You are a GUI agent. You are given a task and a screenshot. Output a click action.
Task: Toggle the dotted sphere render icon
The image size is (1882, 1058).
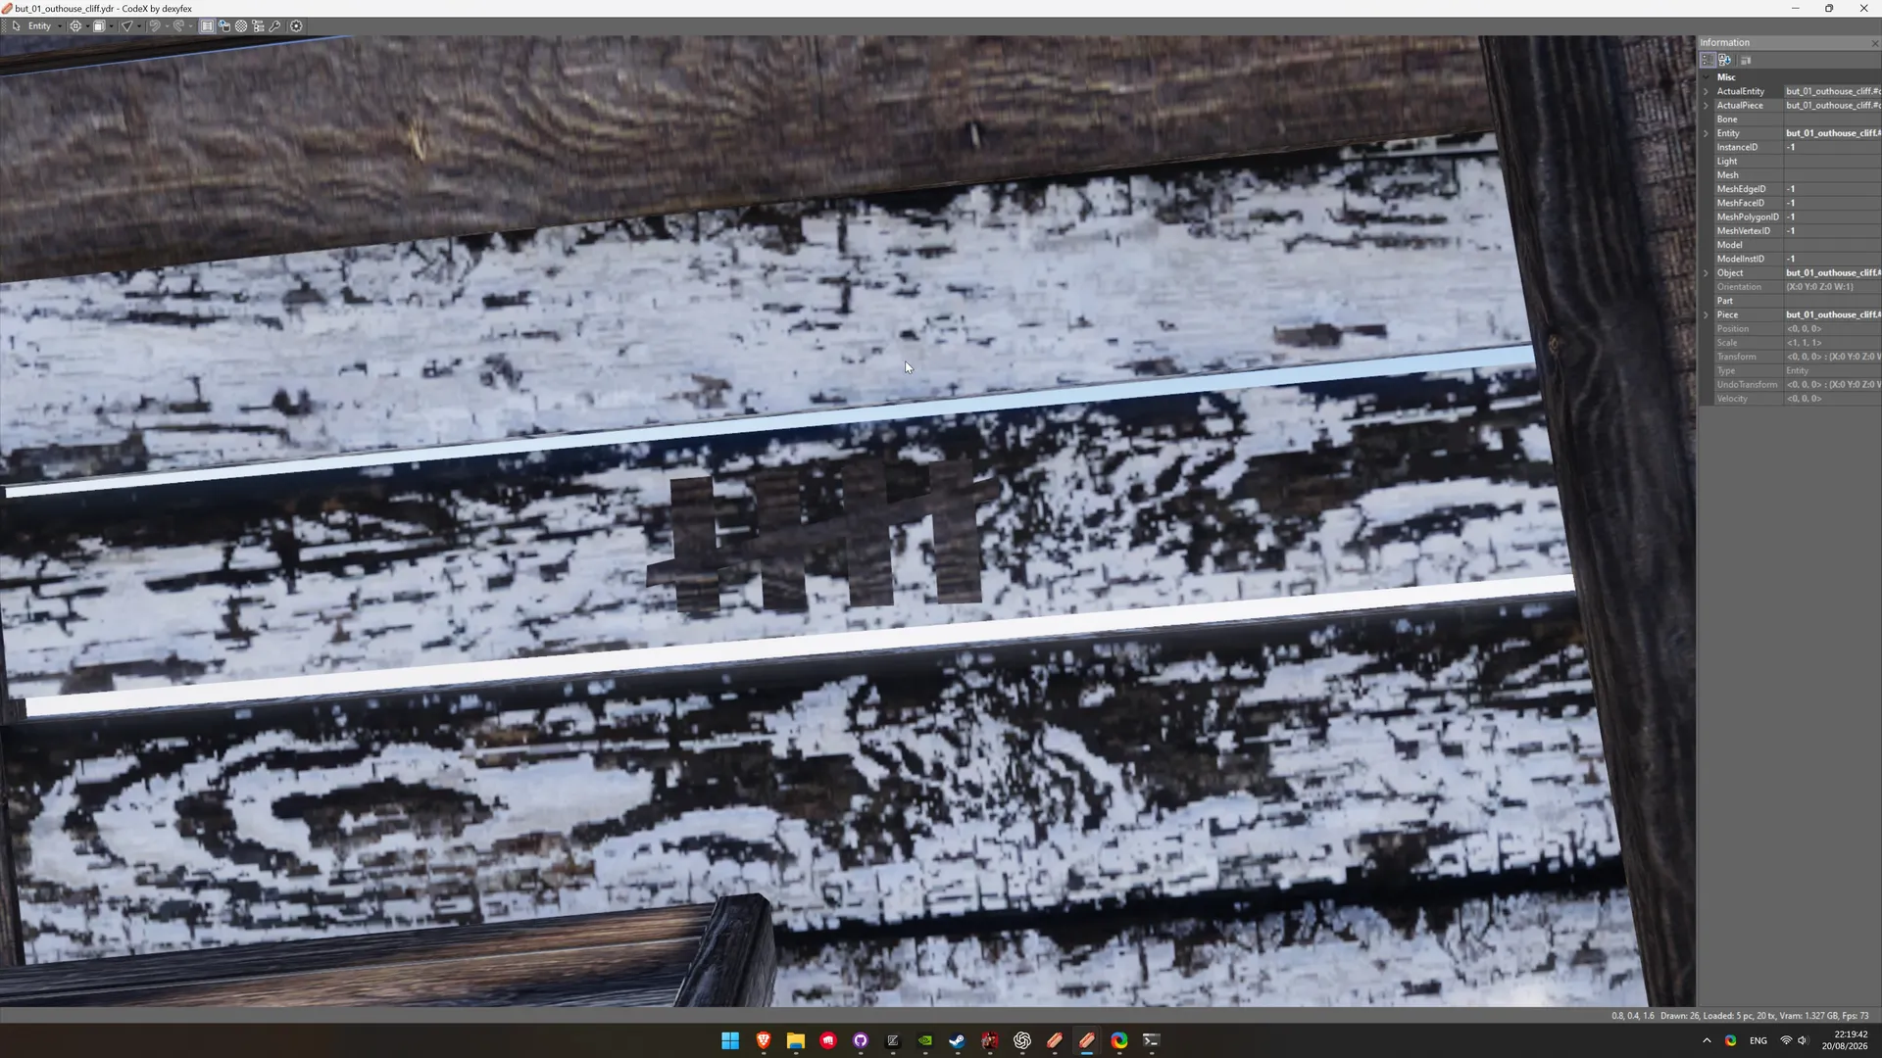click(x=241, y=26)
